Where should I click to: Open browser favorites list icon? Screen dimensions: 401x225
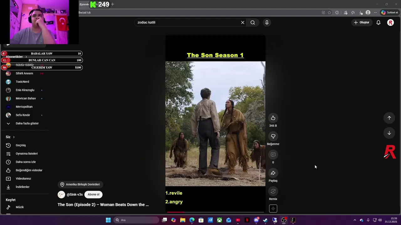pos(353,12)
